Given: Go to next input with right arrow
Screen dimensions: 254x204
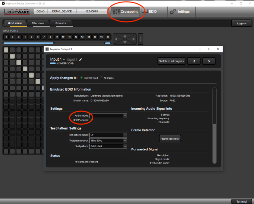Looking at the screenshot, I should (x=209, y=61).
